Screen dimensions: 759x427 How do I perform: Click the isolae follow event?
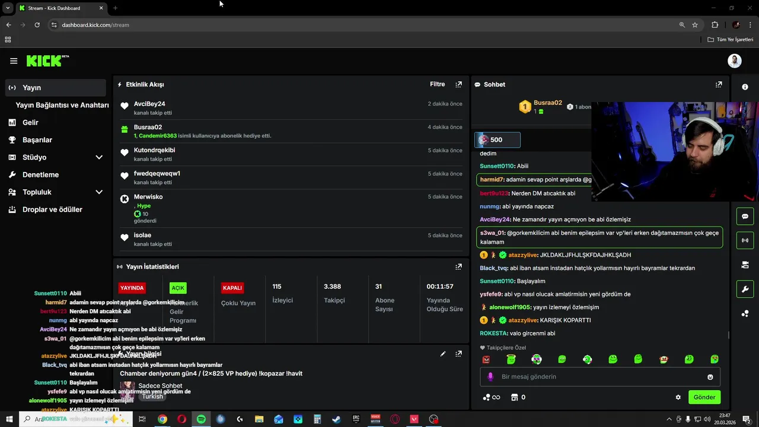[291, 240]
